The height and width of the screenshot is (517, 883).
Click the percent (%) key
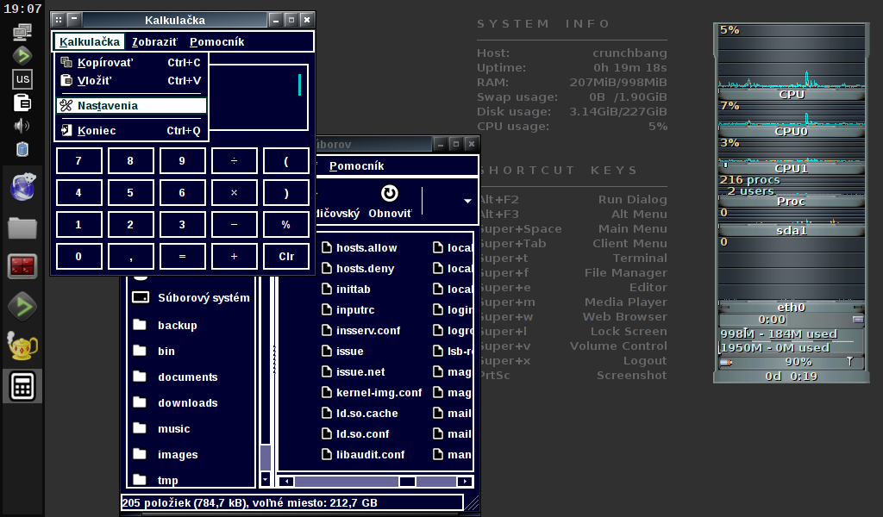click(286, 225)
